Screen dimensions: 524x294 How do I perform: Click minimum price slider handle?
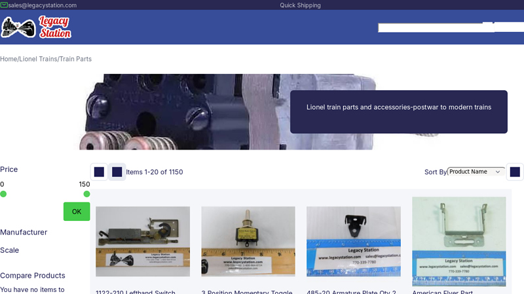pyautogui.click(x=3, y=194)
